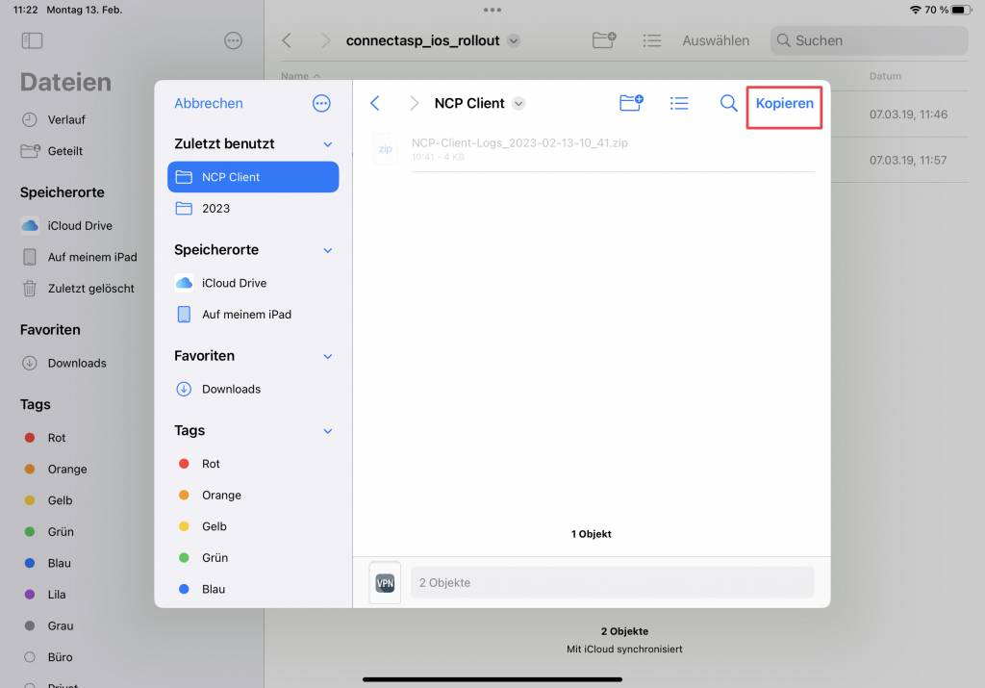Go back using dialog's back arrow
This screenshot has width=985, height=688.
pyautogui.click(x=375, y=103)
